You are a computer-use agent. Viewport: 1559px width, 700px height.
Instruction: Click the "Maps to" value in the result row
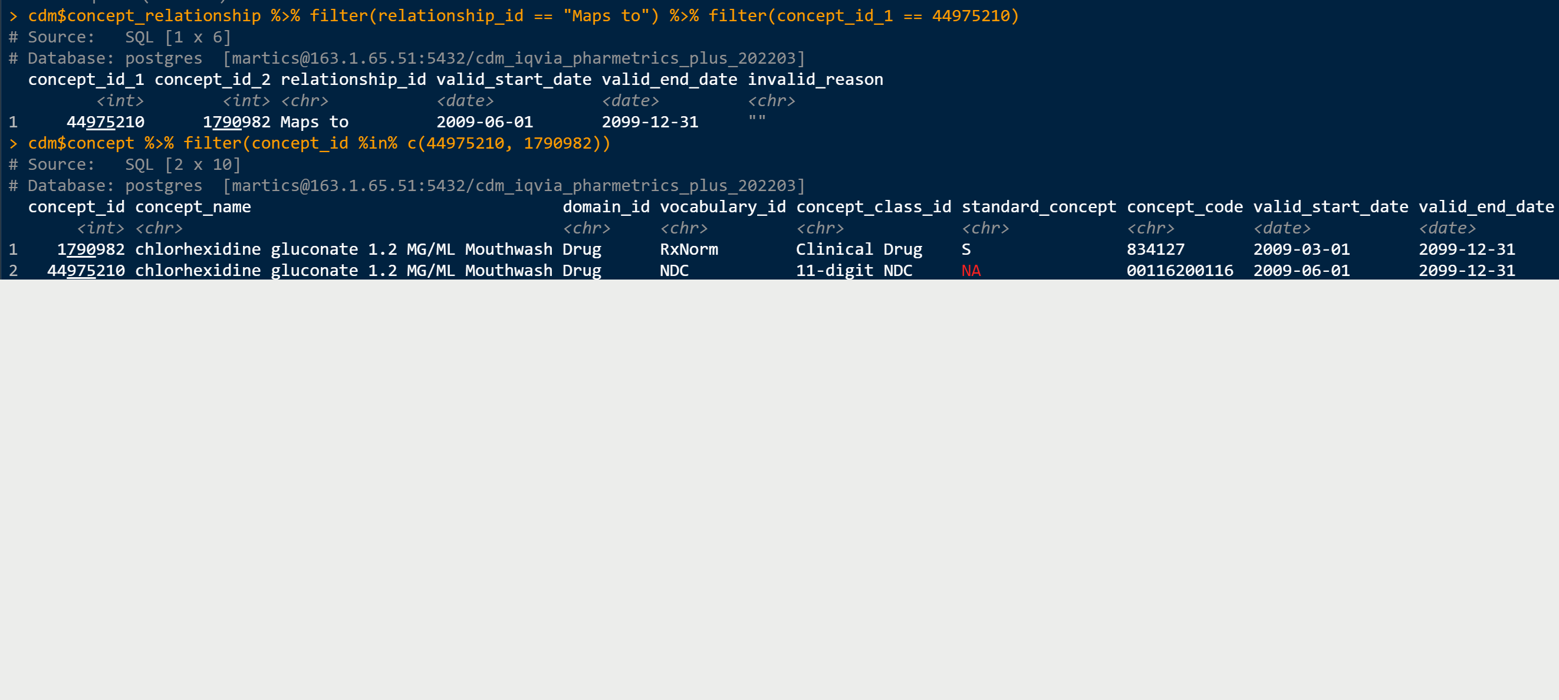point(314,121)
